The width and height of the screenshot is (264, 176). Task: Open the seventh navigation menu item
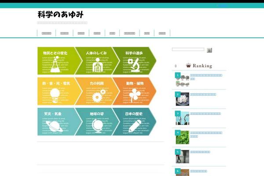coord(147,33)
